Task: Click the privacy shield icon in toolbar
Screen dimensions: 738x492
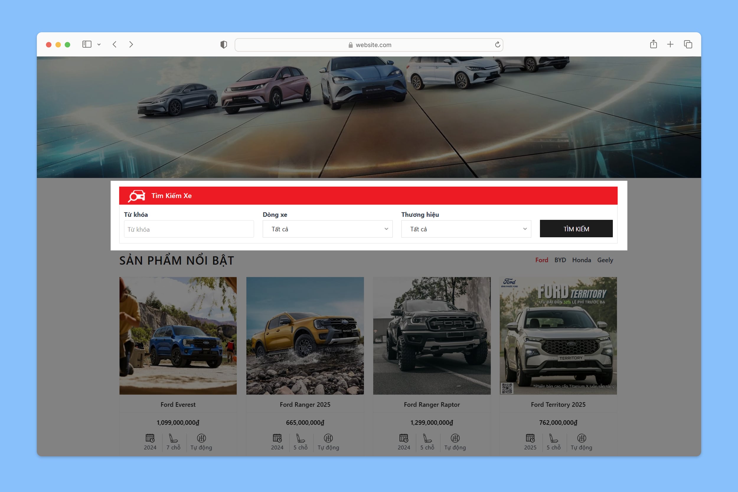Action: tap(223, 45)
